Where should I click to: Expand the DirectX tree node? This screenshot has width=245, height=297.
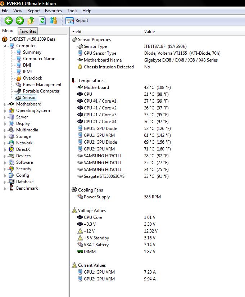[5, 150]
